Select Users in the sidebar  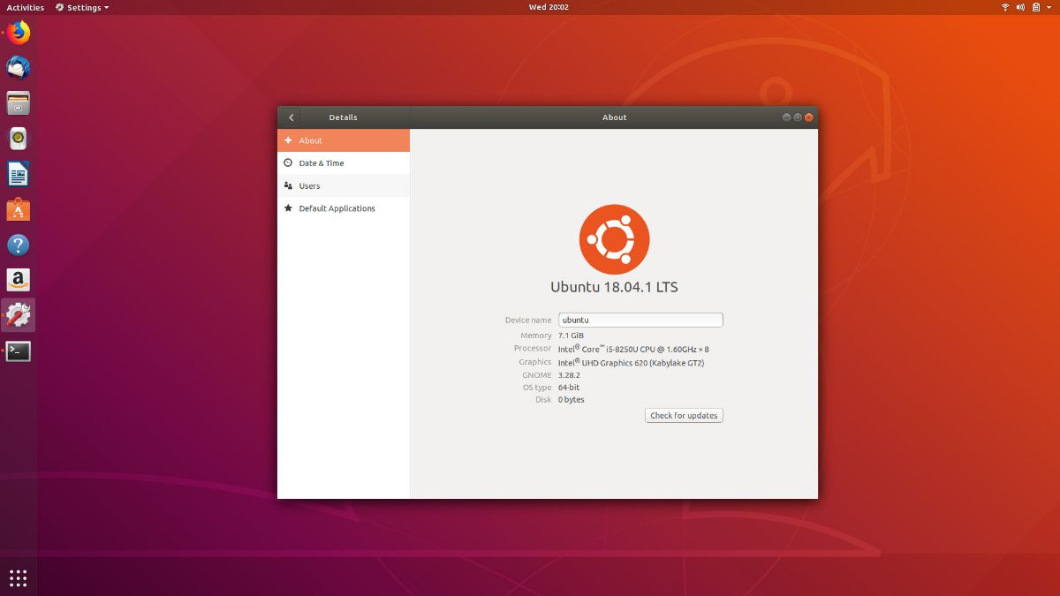[x=309, y=186]
